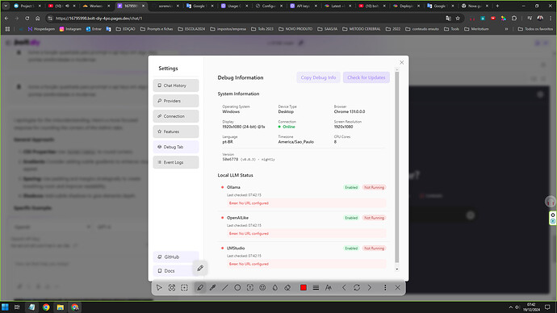Click LMStudio Enabled status badge
Viewport: 557px width, 313px height.
click(x=351, y=248)
